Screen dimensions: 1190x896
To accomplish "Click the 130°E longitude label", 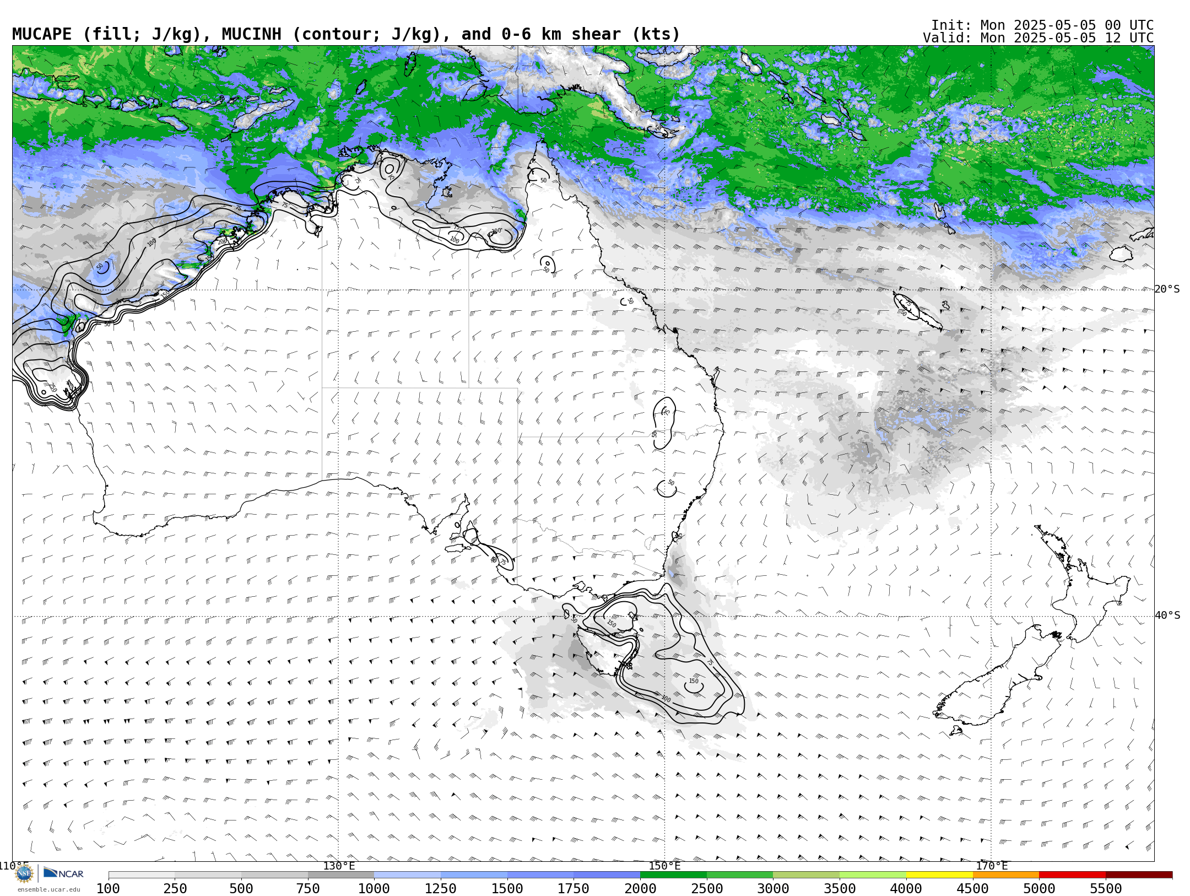I will coord(339,866).
